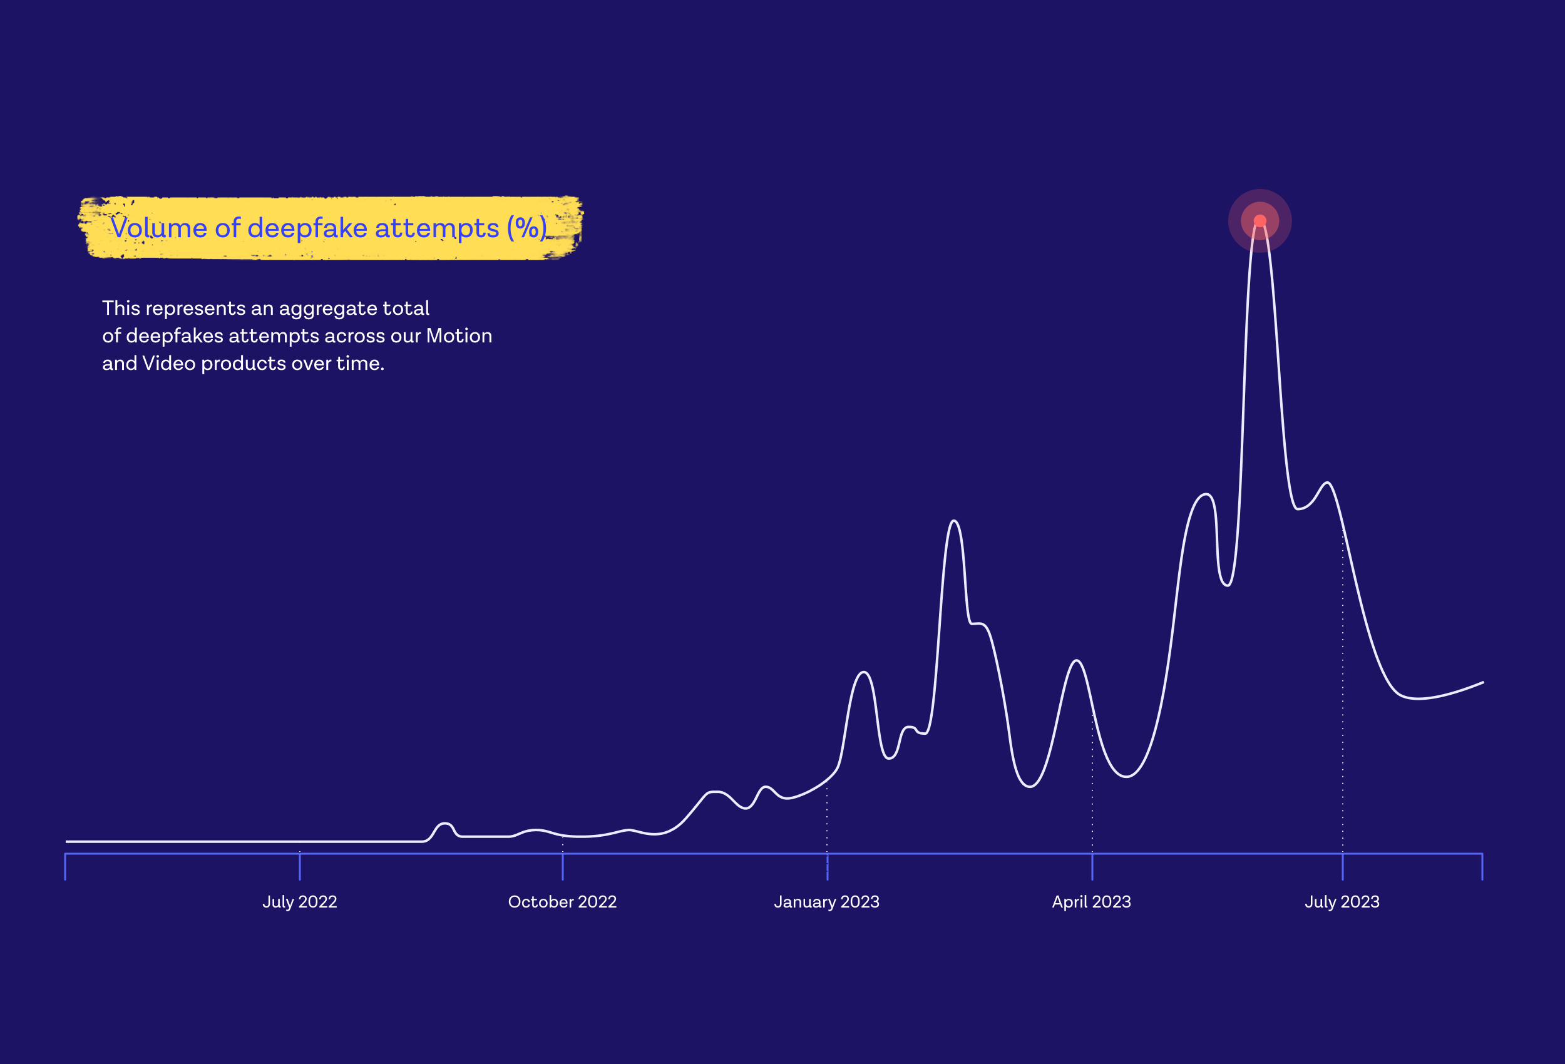
Task: Click the 'October 2022' axis label
Action: pos(562,902)
